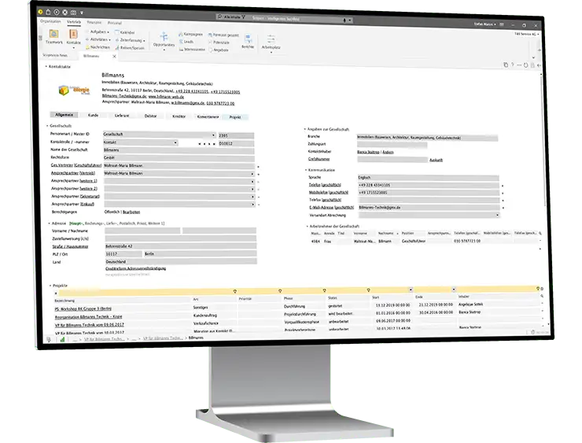
Task: Select the Kunde tab
Action: (x=93, y=116)
